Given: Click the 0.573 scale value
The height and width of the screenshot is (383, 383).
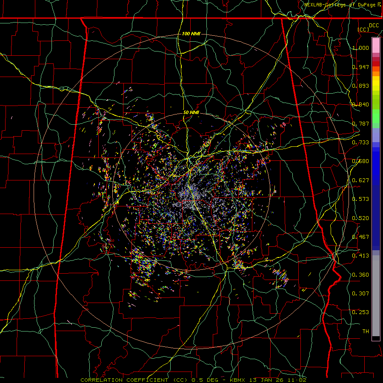Looking at the screenshot, I should pos(360,199).
